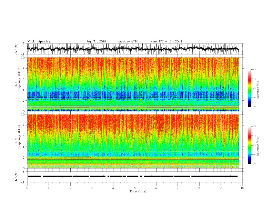Screen dimensions: 273x211
Task: Click inside the ch.1 spectrogram panel
Action: tap(133, 84)
